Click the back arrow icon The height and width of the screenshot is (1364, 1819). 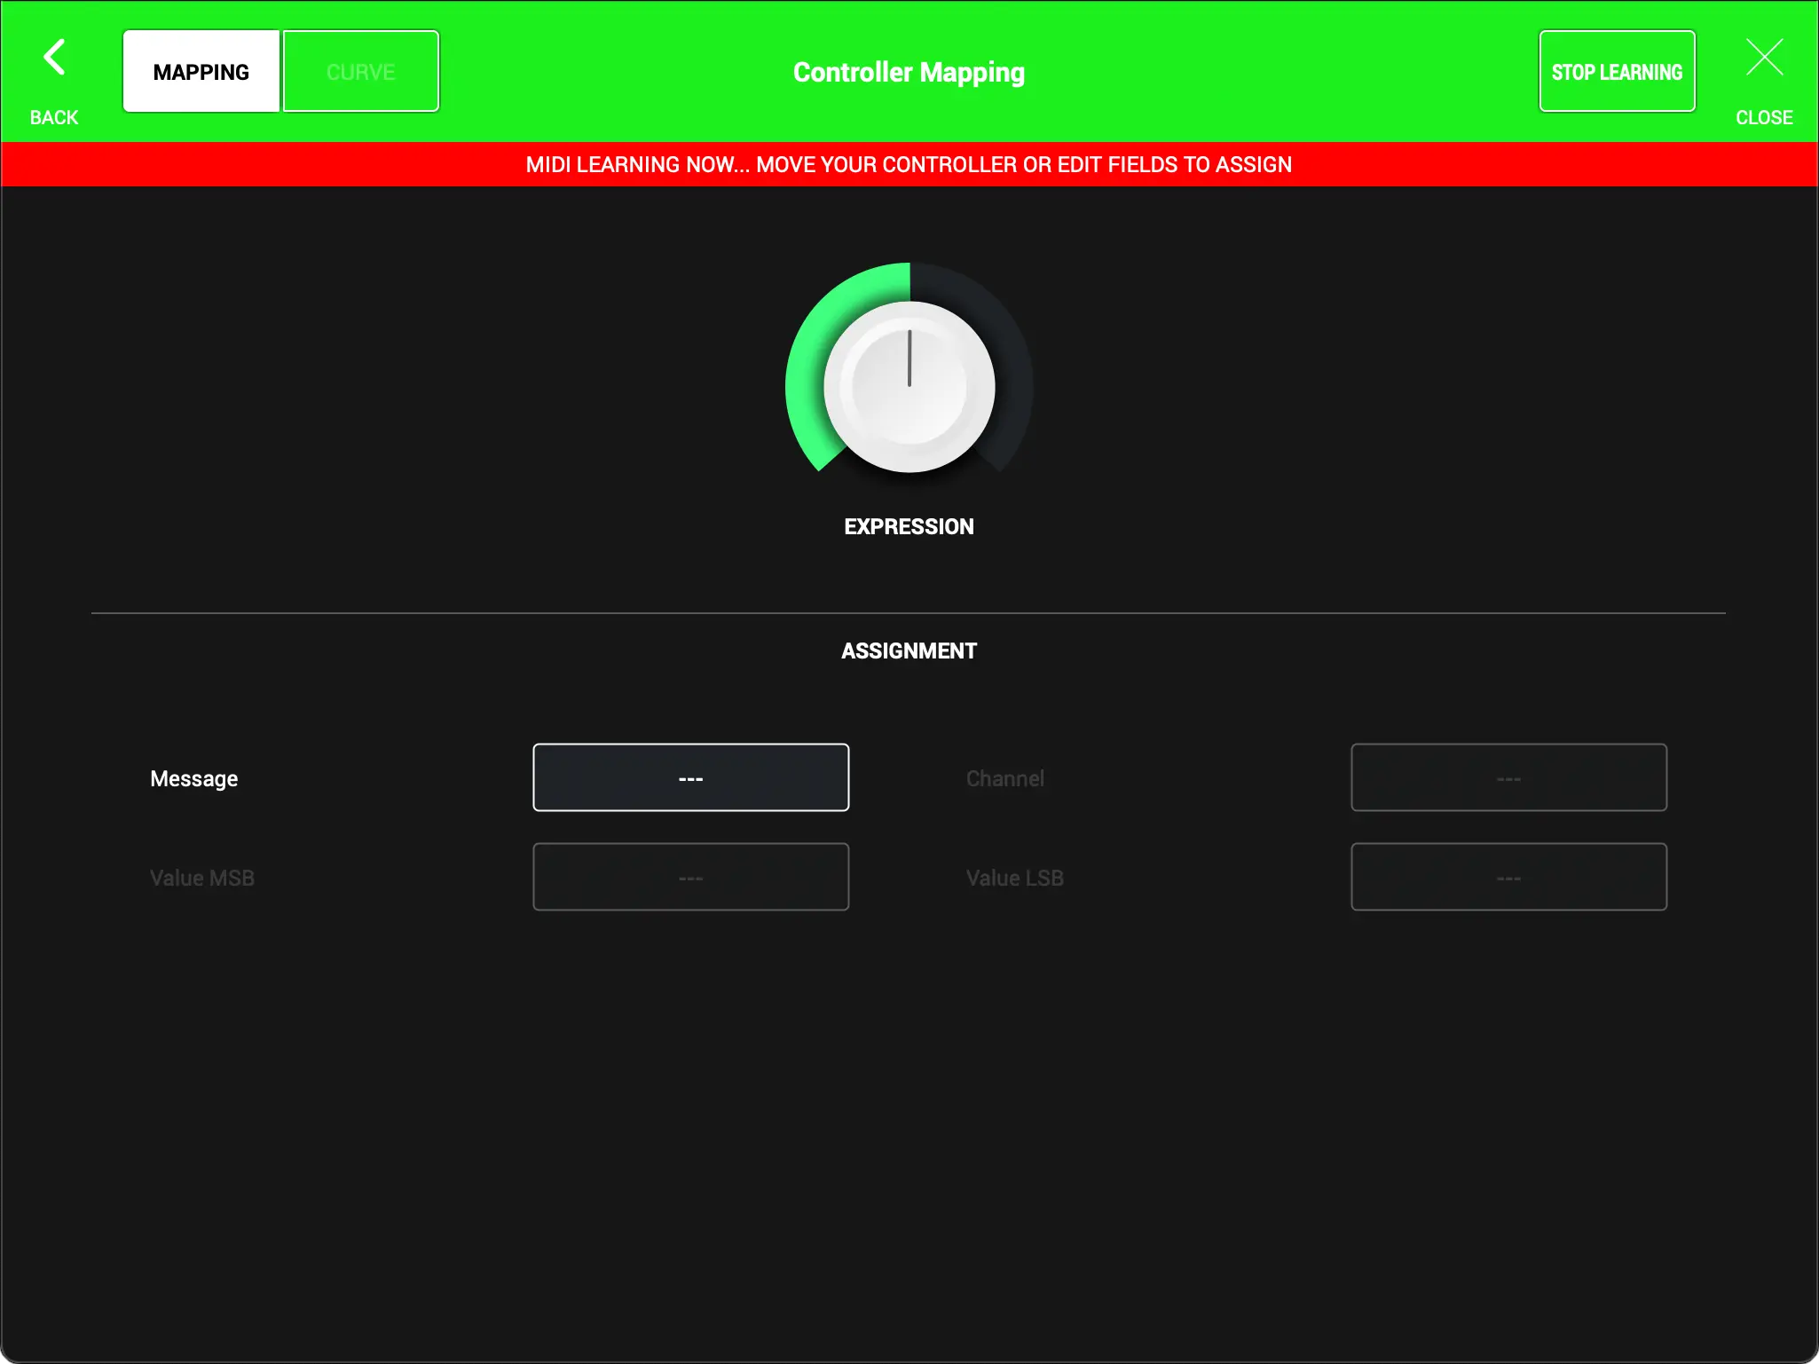pos(54,58)
